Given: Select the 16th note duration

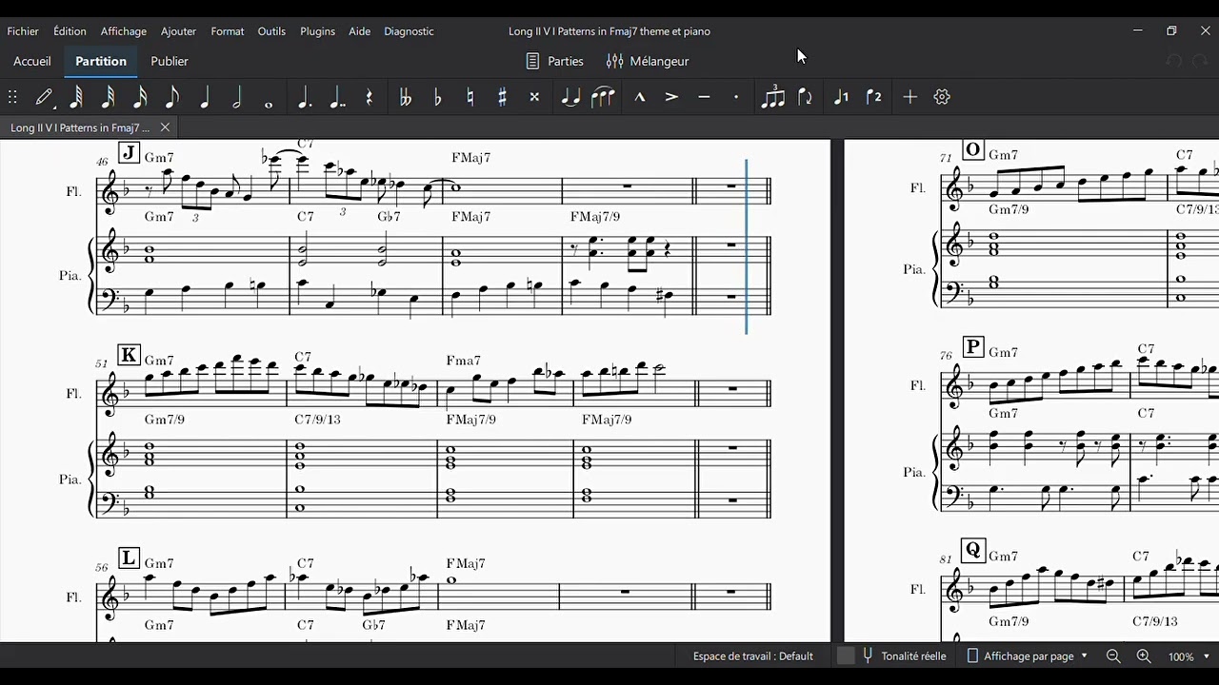Looking at the screenshot, I should pos(140,97).
